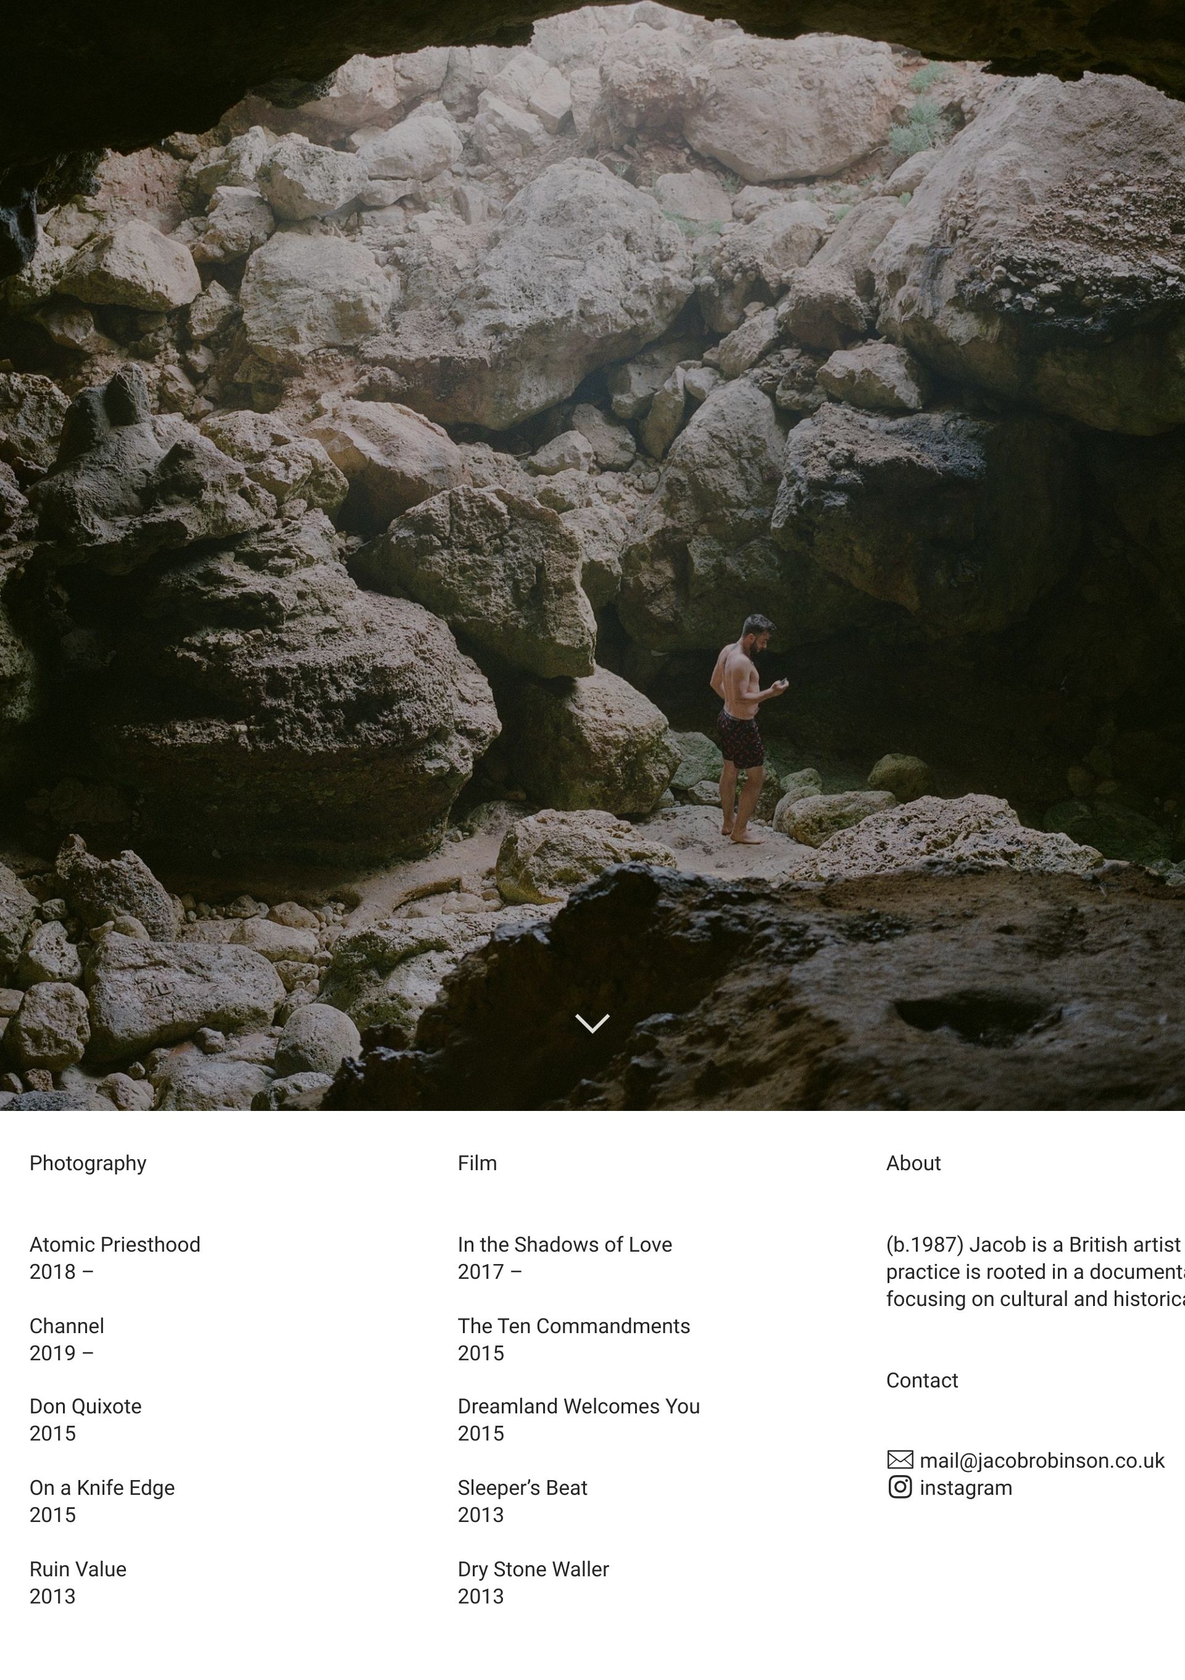Click the envelope mail icon
Viewport: 1185px width, 1680px height.
click(x=900, y=1460)
